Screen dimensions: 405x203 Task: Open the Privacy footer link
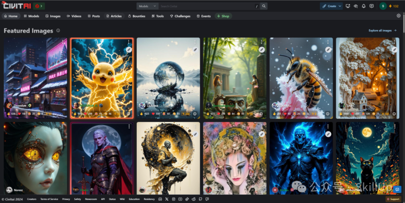click(x=66, y=199)
